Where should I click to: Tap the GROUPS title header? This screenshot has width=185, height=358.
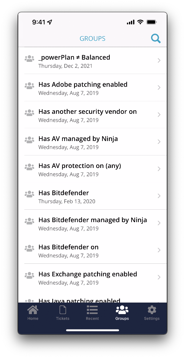coord(92,38)
